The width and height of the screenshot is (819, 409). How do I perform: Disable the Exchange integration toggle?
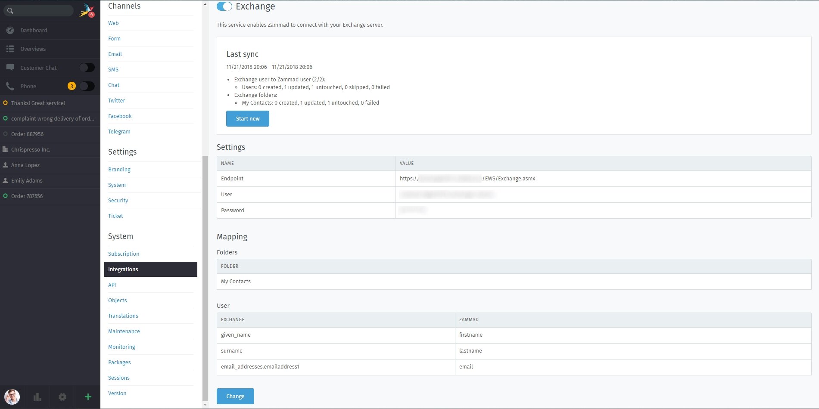coord(224,6)
